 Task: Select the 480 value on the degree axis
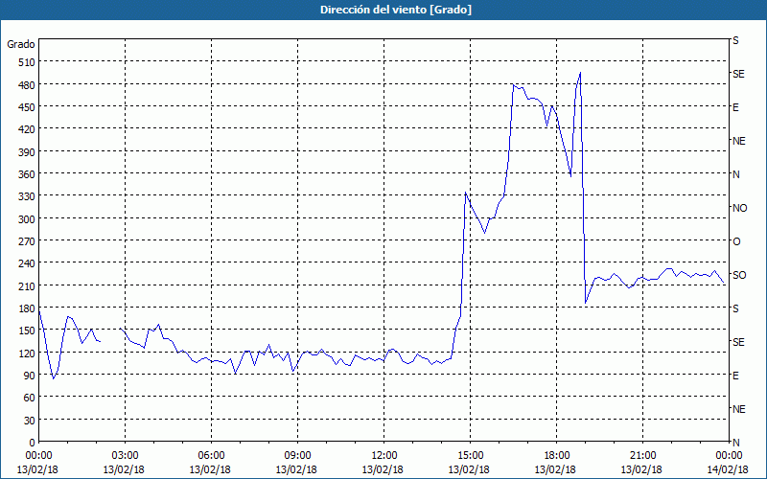tap(27, 84)
